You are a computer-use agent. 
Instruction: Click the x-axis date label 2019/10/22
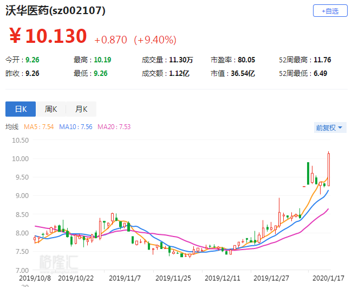(76, 278)
